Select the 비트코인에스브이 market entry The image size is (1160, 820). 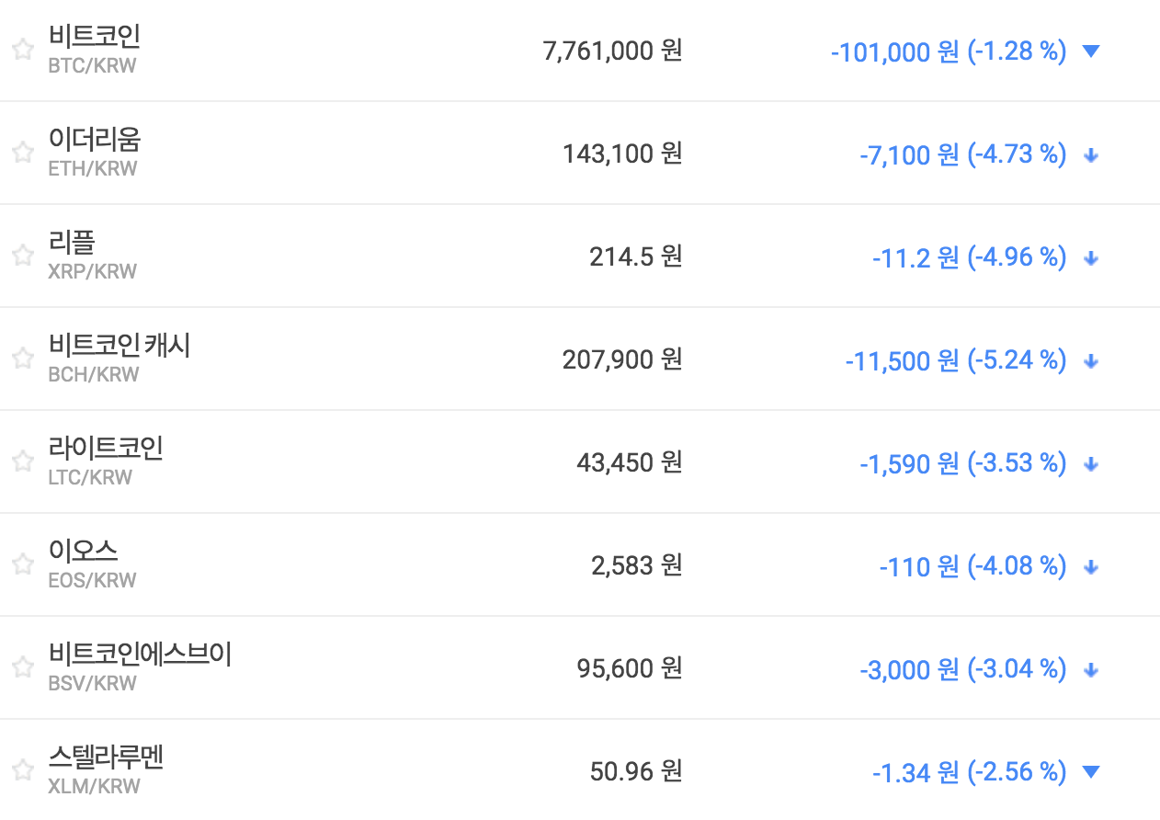[140, 655]
